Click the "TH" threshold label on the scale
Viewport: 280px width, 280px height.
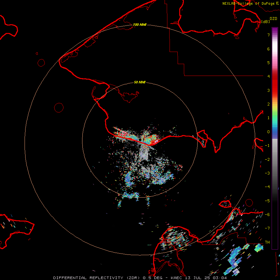[267, 242]
